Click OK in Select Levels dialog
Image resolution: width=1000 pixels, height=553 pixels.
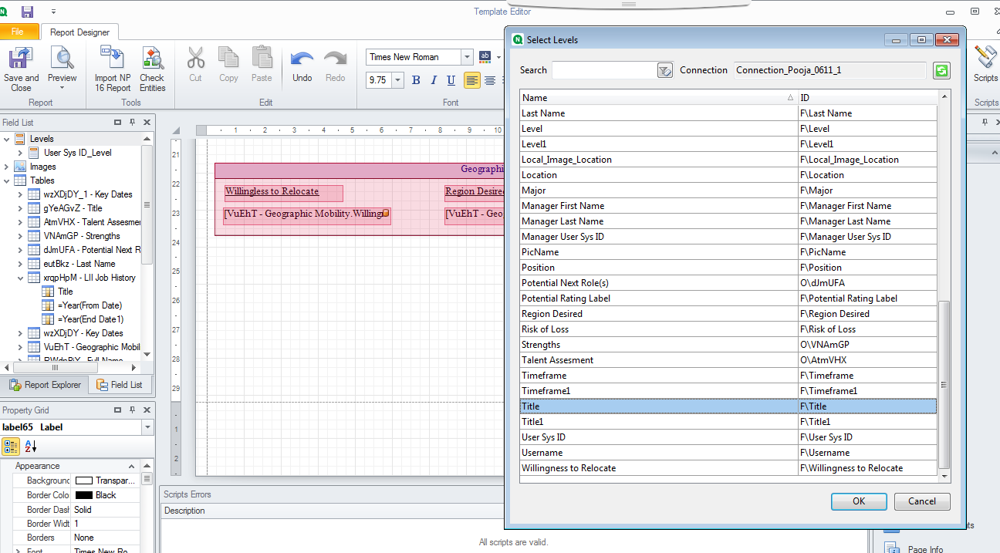(x=859, y=501)
